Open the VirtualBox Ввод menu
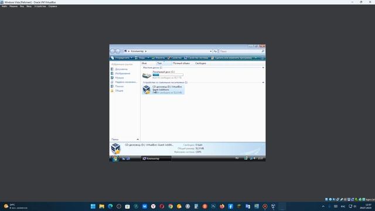The height and width of the screenshot is (211, 375). click(x=29, y=6)
